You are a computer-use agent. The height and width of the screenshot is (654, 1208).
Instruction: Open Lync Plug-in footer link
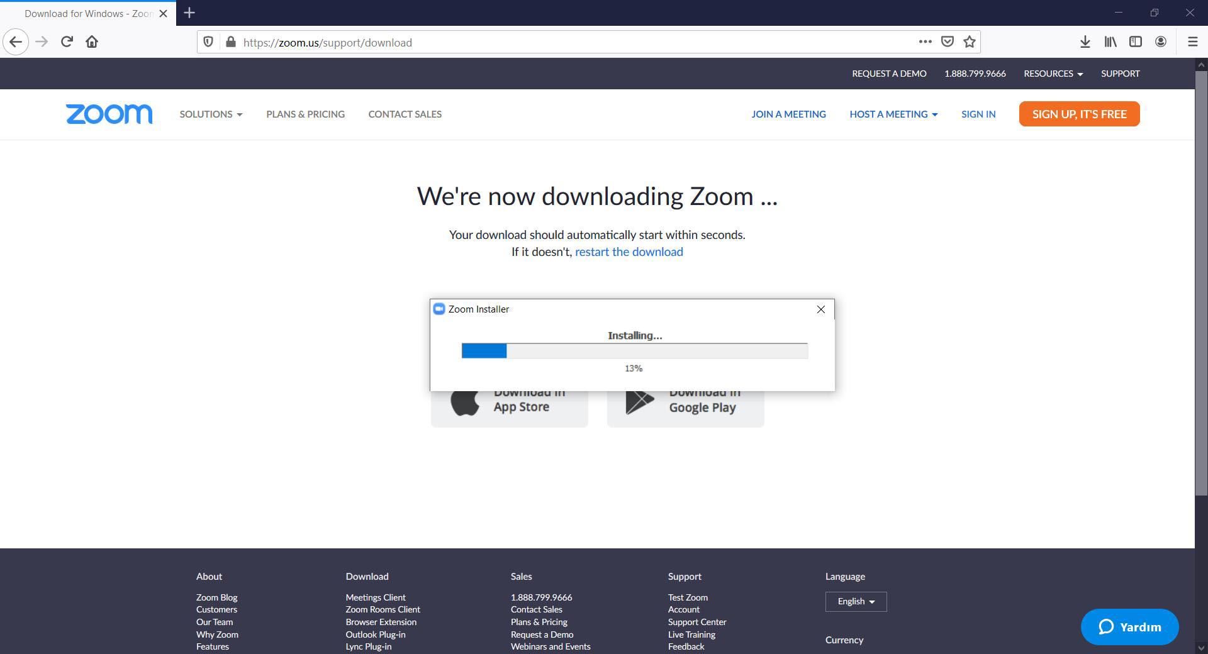tap(368, 646)
